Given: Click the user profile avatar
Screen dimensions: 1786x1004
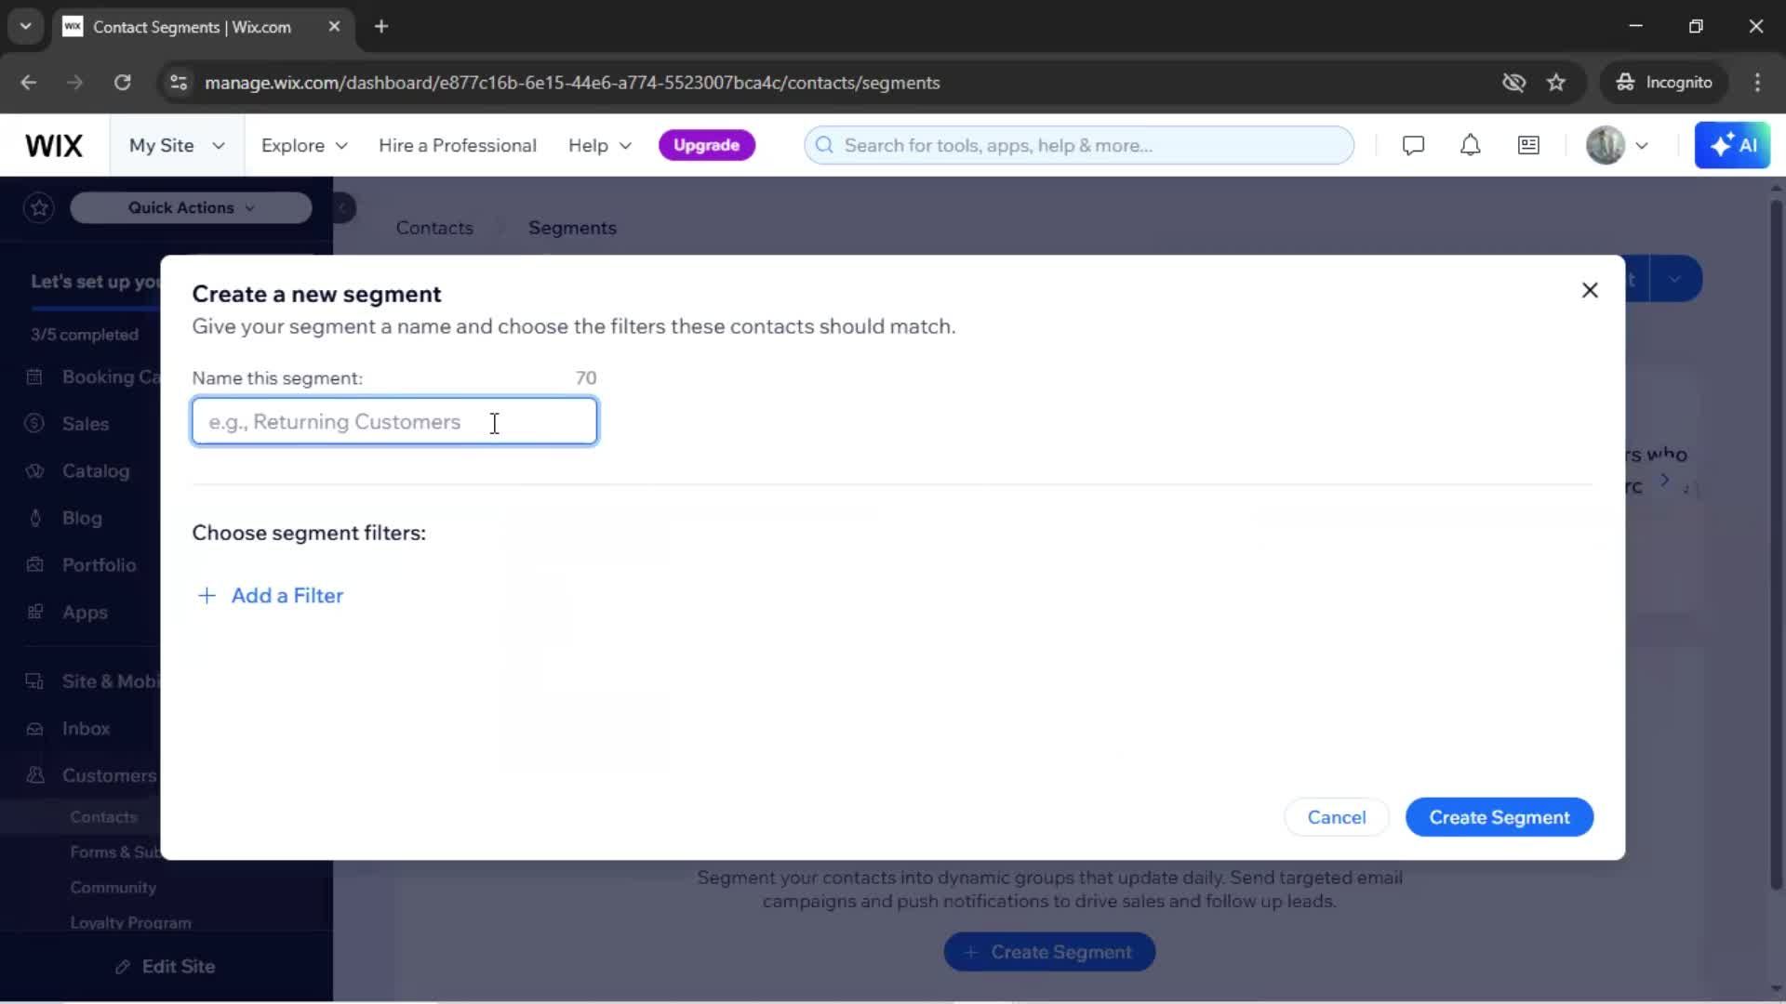Looking at the screenshot, I should pyautogui.click(x=1605, y=145).
